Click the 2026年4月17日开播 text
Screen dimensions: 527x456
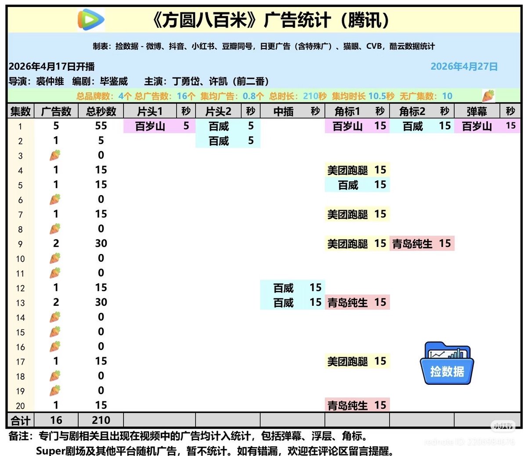52,66
